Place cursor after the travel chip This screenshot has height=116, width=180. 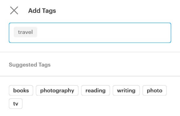pyautogui.click(x=103, y=32)
